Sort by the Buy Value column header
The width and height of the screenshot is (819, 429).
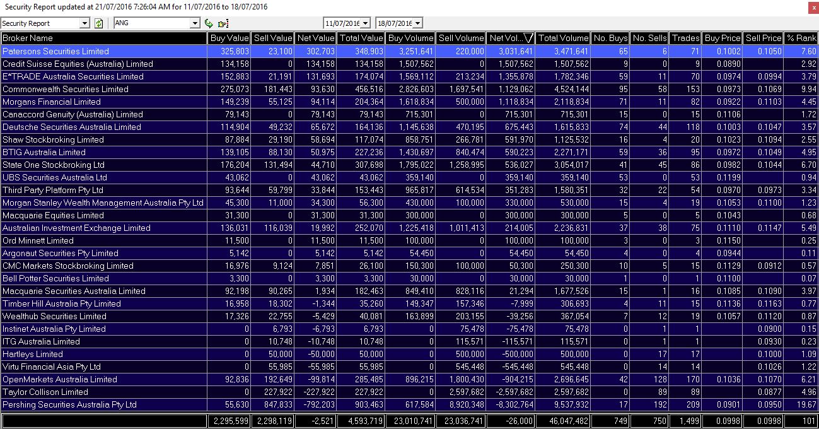point(229,38)
